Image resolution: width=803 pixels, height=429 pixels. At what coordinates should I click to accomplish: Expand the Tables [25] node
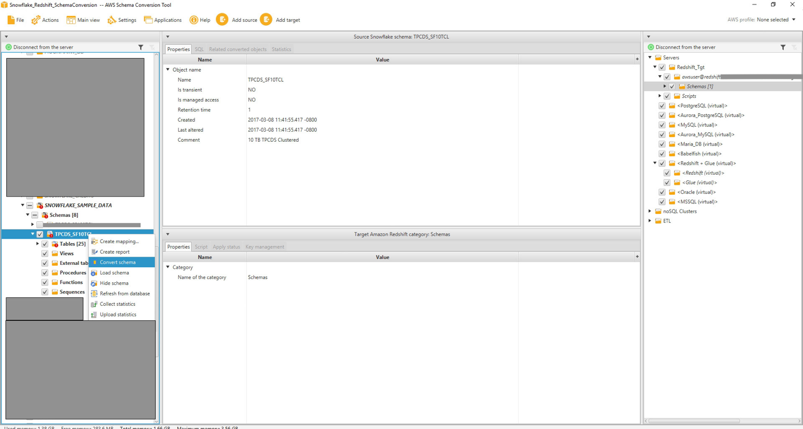38,244
